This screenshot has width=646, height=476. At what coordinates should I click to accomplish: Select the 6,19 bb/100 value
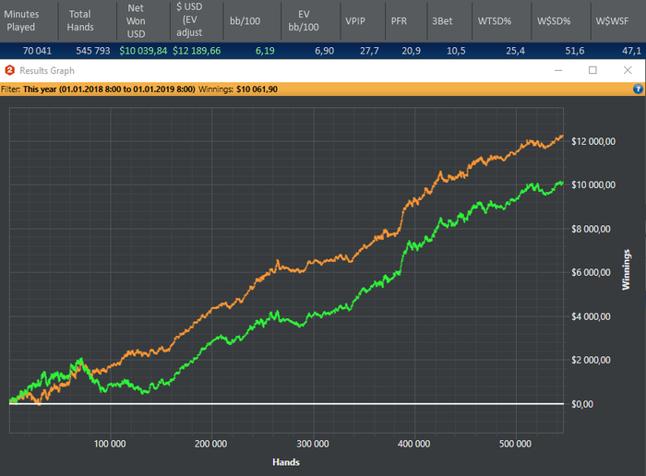point(265,51)
